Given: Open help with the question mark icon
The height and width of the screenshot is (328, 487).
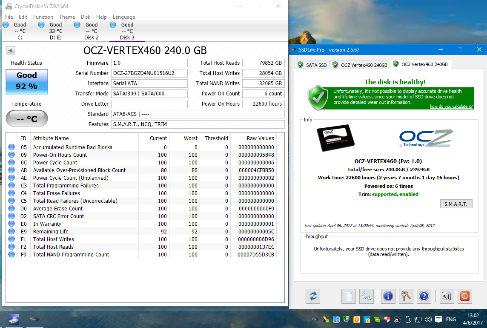Looking at the screenshot, I should 423,296.
